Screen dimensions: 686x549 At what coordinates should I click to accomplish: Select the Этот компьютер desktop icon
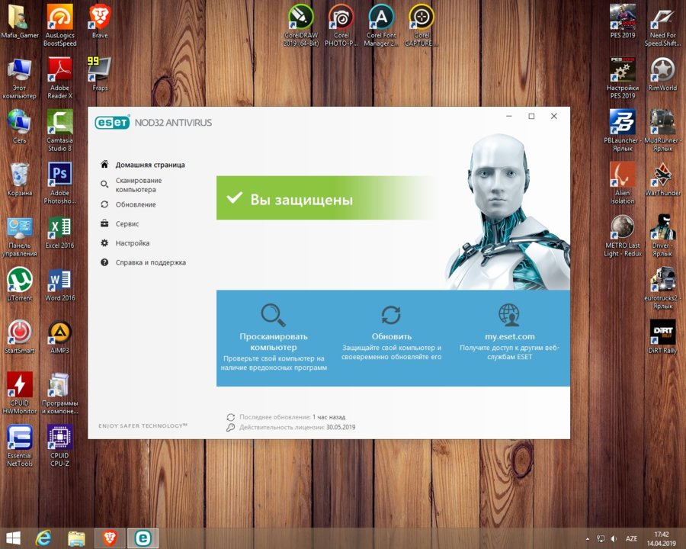pos(20,78)
